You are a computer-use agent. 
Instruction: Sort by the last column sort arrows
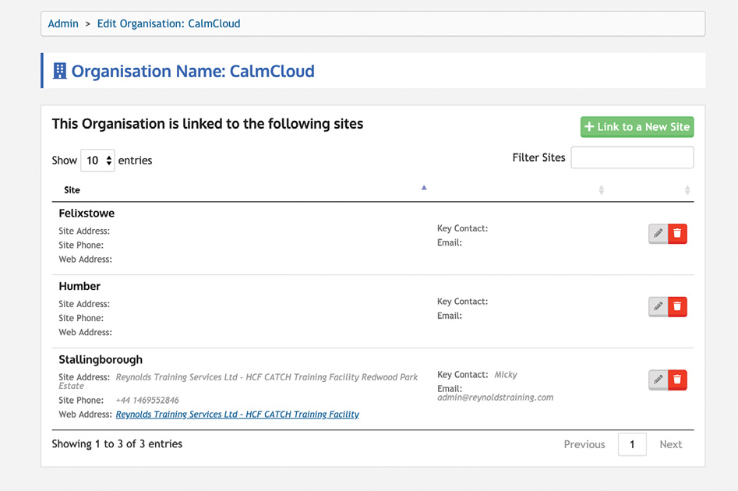tap(687, 190)
